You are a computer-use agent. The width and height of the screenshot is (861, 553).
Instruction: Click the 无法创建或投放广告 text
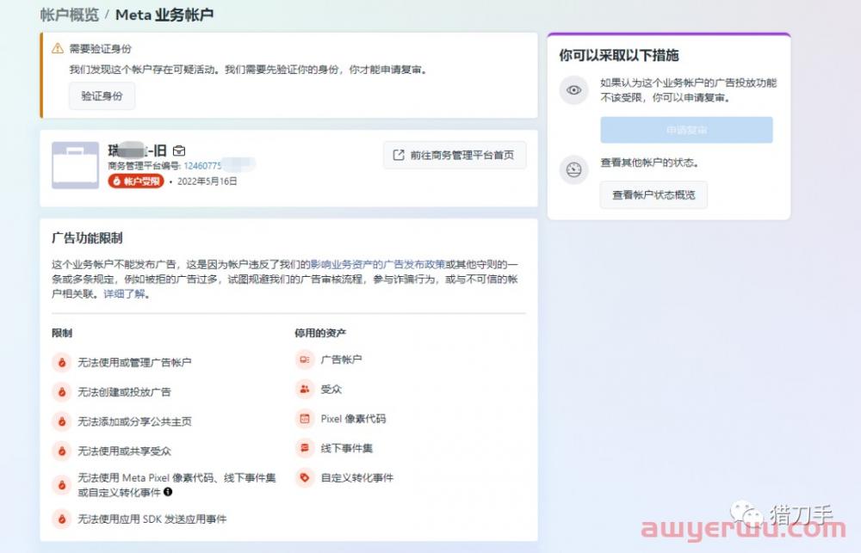point(124,392)
